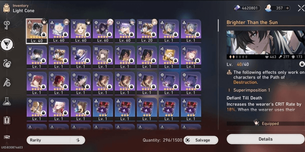Select the key-shaped mission items sidebar icon
305x152 pixels.
pos(7,25)
